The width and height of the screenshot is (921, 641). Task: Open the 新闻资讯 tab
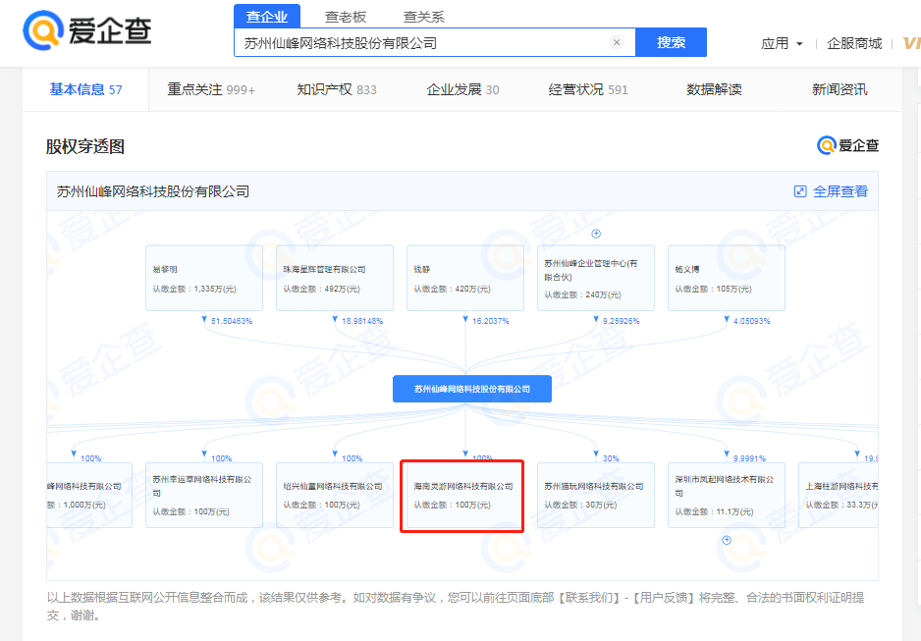point(840,89)
